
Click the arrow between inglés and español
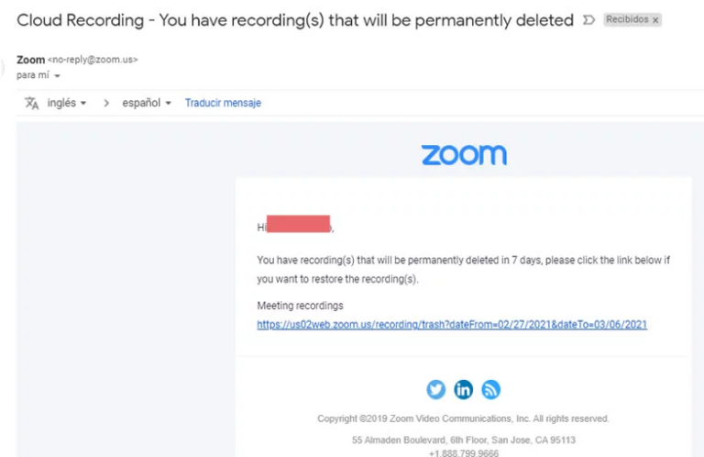(x=106, y=104)
